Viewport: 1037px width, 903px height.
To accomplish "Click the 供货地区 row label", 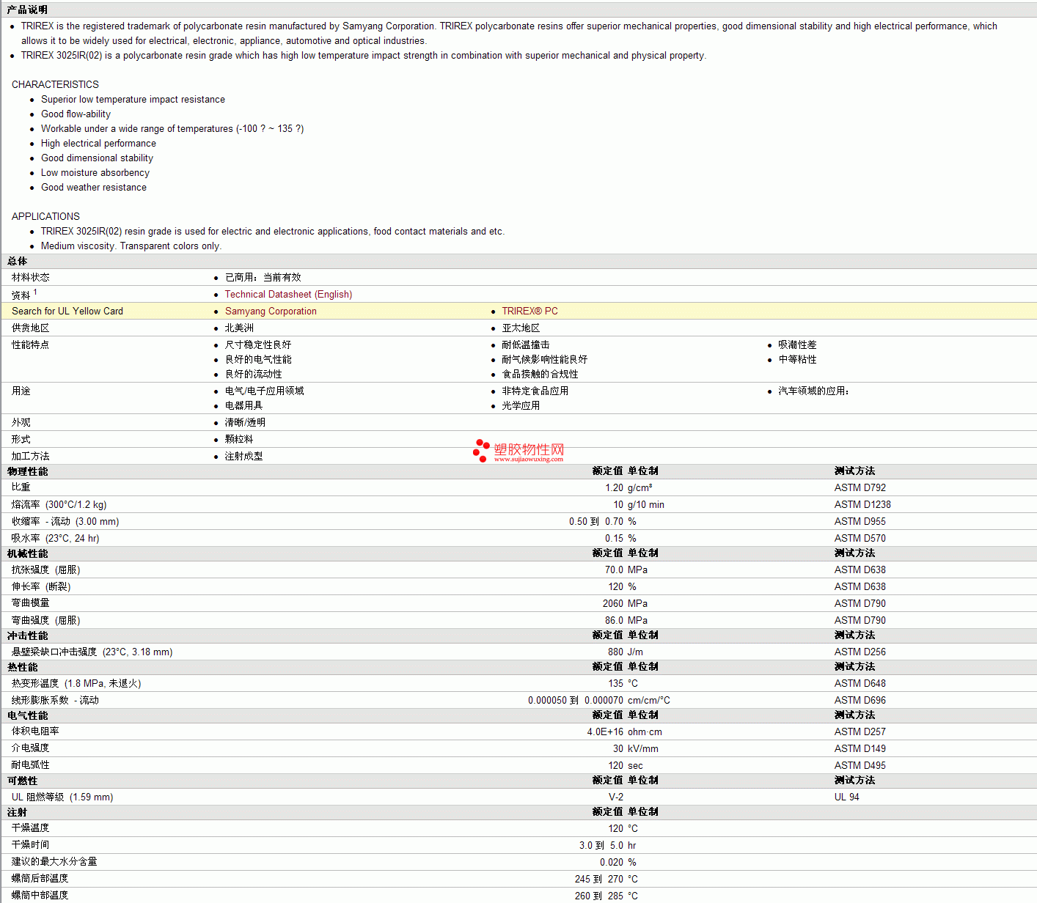I will tap(31, 328).
